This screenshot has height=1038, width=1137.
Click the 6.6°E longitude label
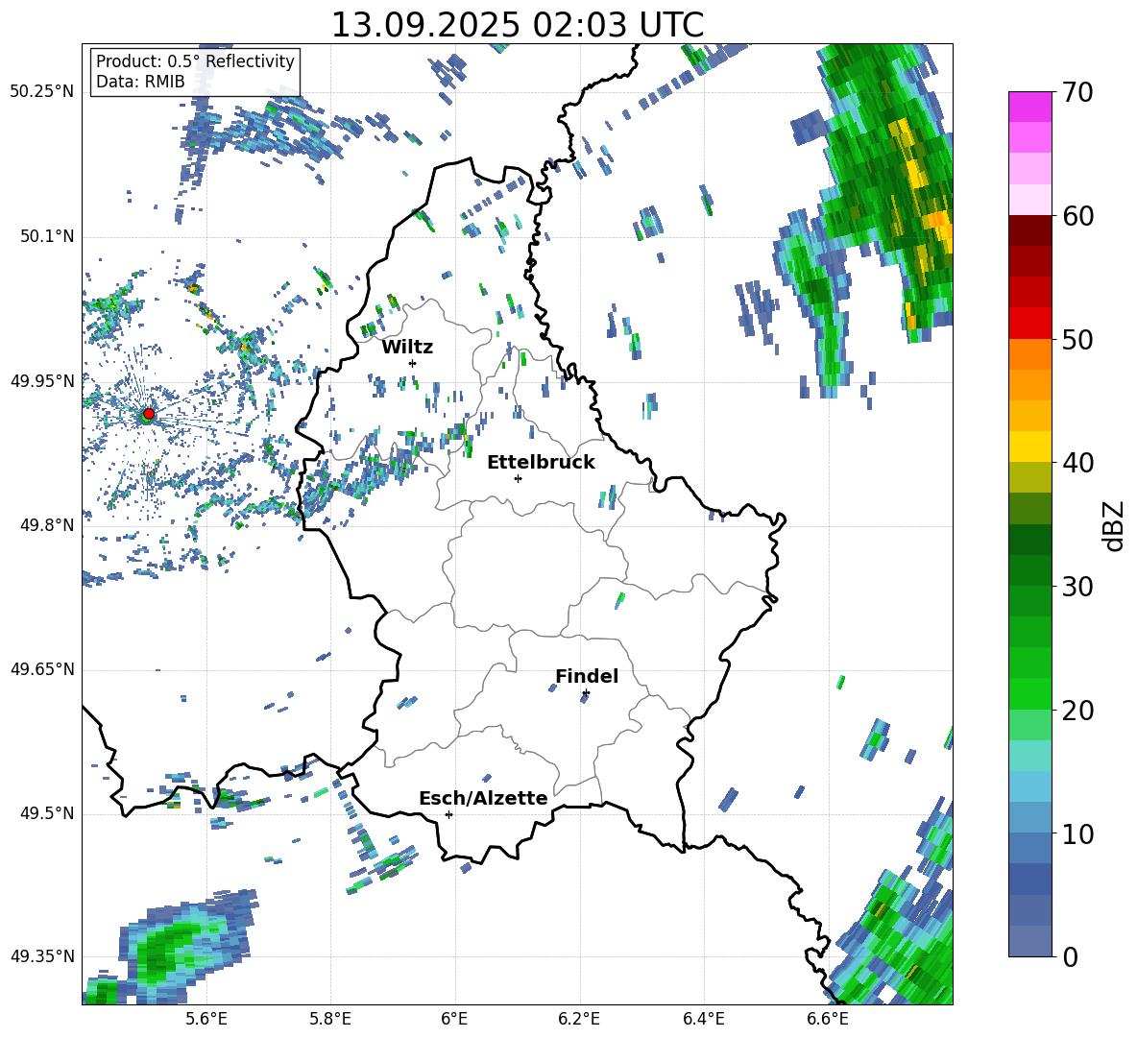(828, 1019)
